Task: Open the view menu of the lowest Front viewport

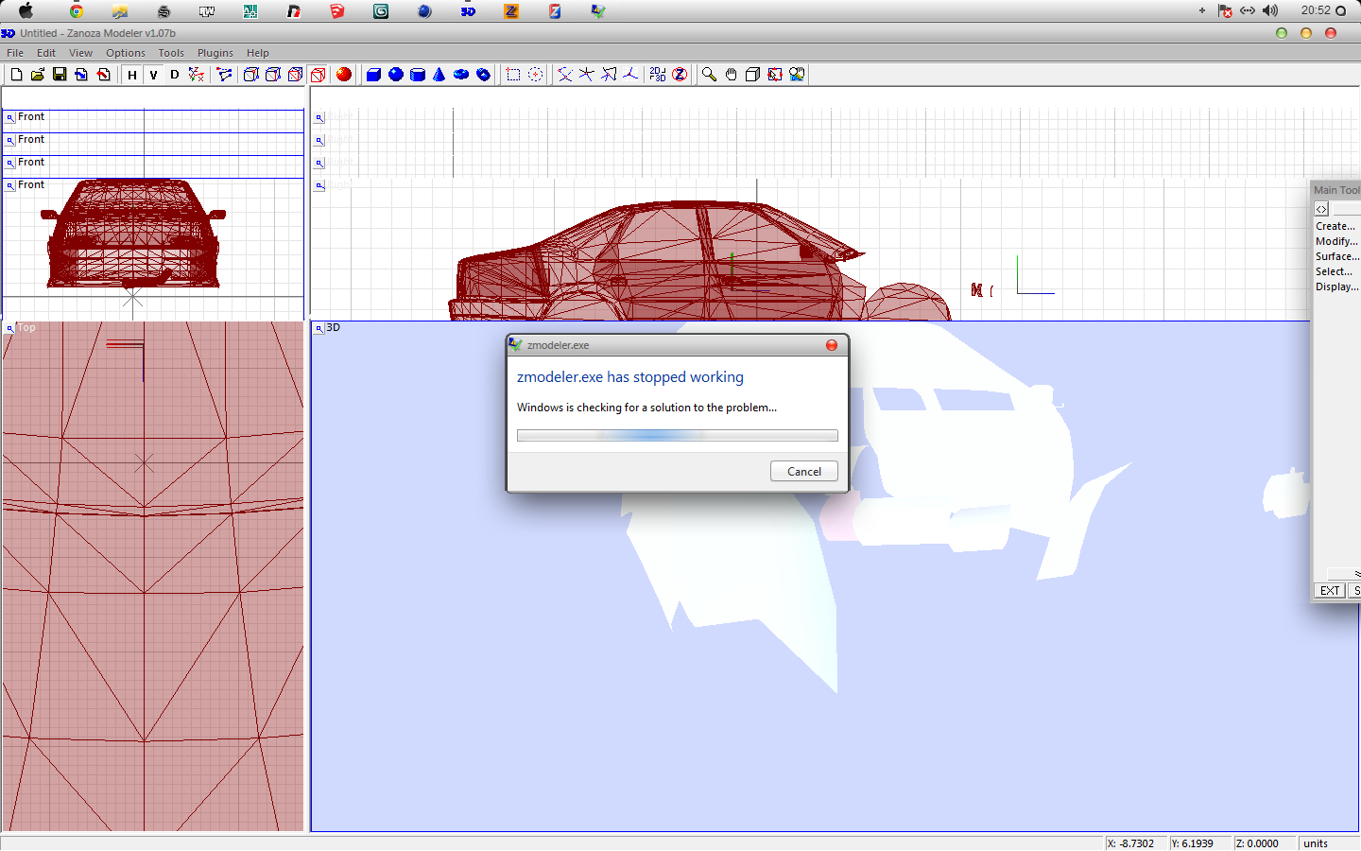Action: [10, 185]
